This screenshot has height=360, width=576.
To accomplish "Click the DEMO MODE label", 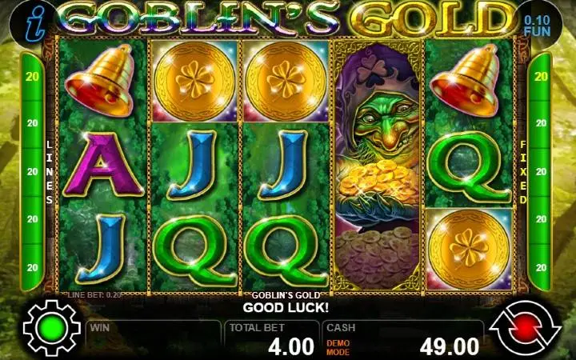I will click(338, 347).
